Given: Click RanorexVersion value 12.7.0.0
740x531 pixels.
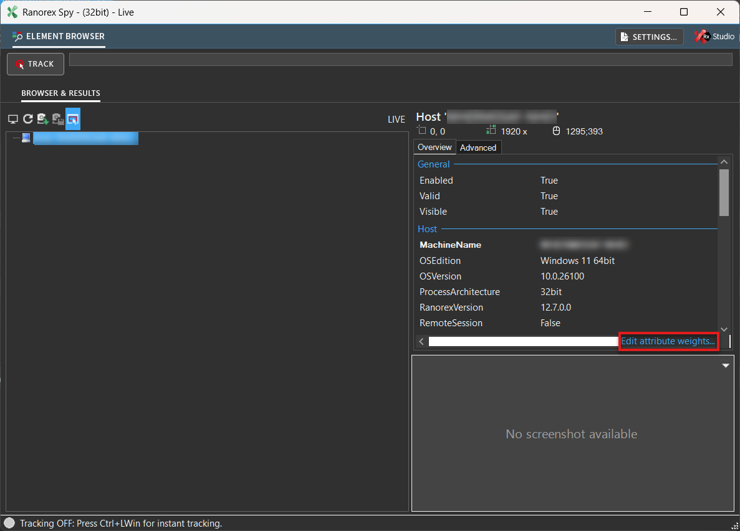Looking at the screenshot, I should coord(555,307).
